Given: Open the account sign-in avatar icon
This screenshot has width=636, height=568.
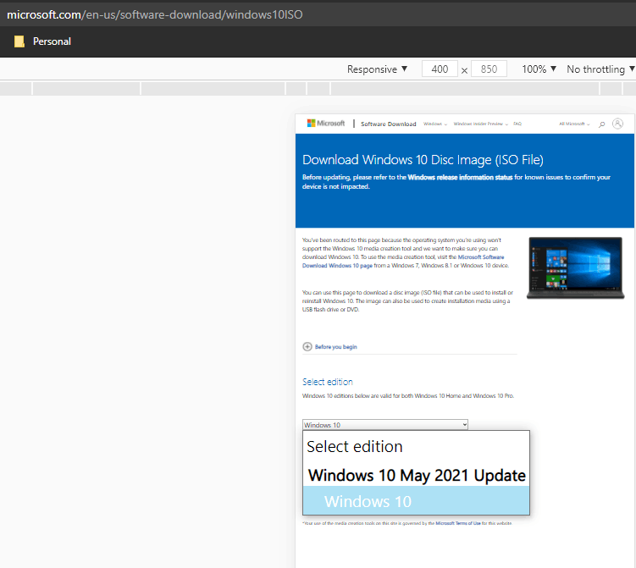Looking at the screenshot, I should 618,124.
